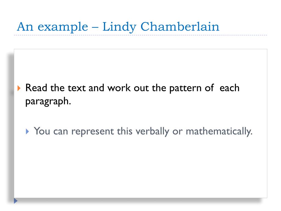281x211 pixels.
Task: Click 'Chamberlain' in the slide title
Action: [x=180, y=27]
